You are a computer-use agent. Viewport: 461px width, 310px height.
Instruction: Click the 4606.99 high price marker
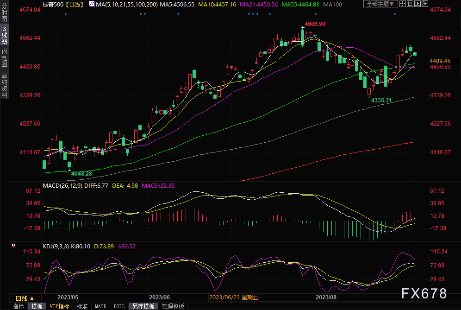(315, 24)
